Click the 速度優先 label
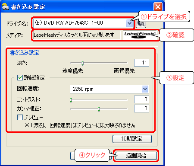The height and width of the screenshot is (166, 194). point(72,71)
